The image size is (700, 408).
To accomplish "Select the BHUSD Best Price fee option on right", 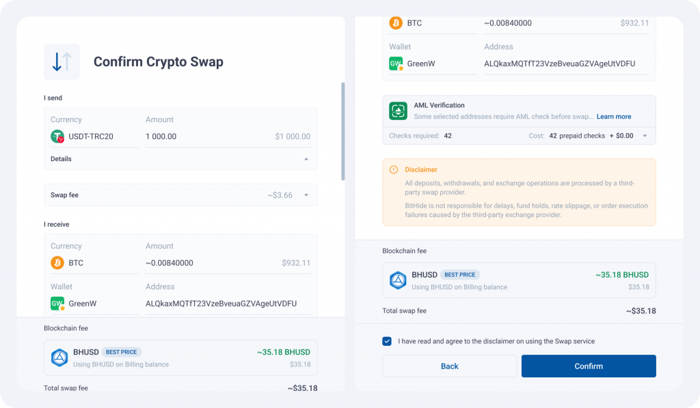I will [519, 280].
